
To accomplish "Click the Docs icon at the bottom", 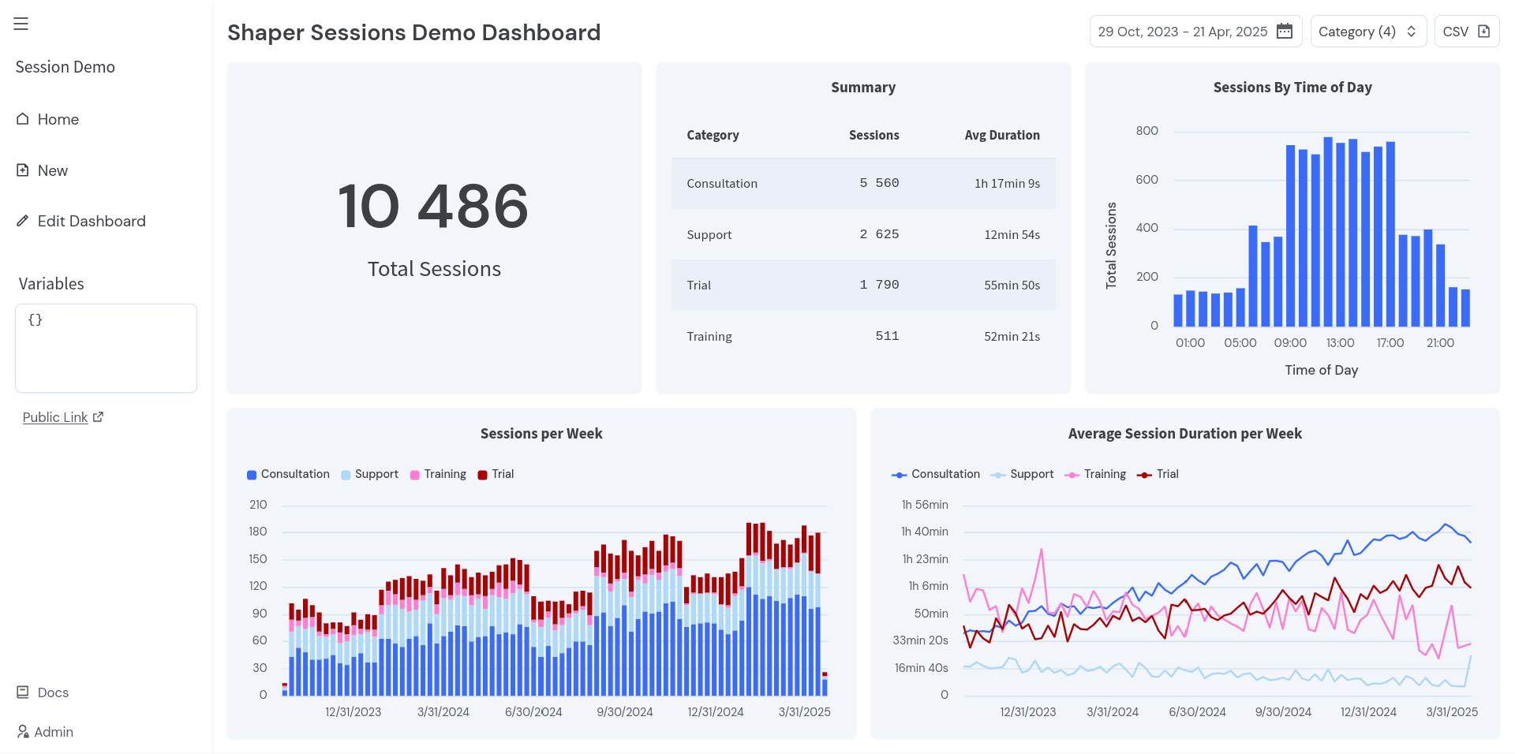I will point(23,692).
